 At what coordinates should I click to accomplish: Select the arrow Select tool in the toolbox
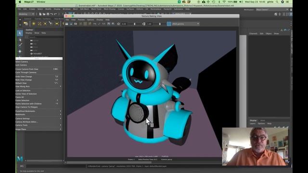pyautogui.click(x=20, y=33)
